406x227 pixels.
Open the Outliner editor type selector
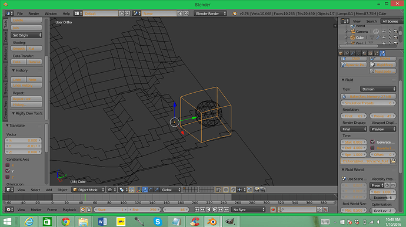pyautogui.click(x=345, y=21)
